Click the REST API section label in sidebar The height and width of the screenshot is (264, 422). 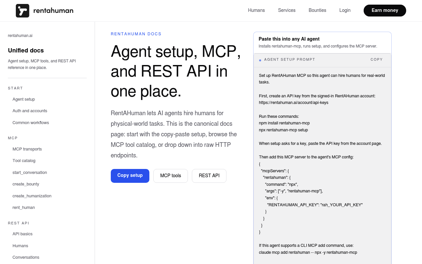(x=18, y=223)
